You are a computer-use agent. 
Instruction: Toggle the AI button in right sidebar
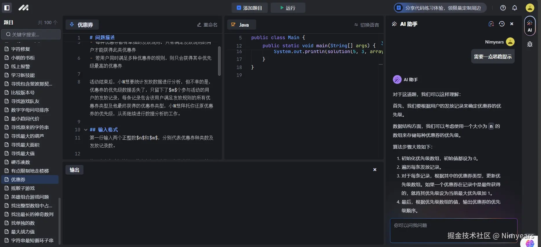click(x=530, y=26)
